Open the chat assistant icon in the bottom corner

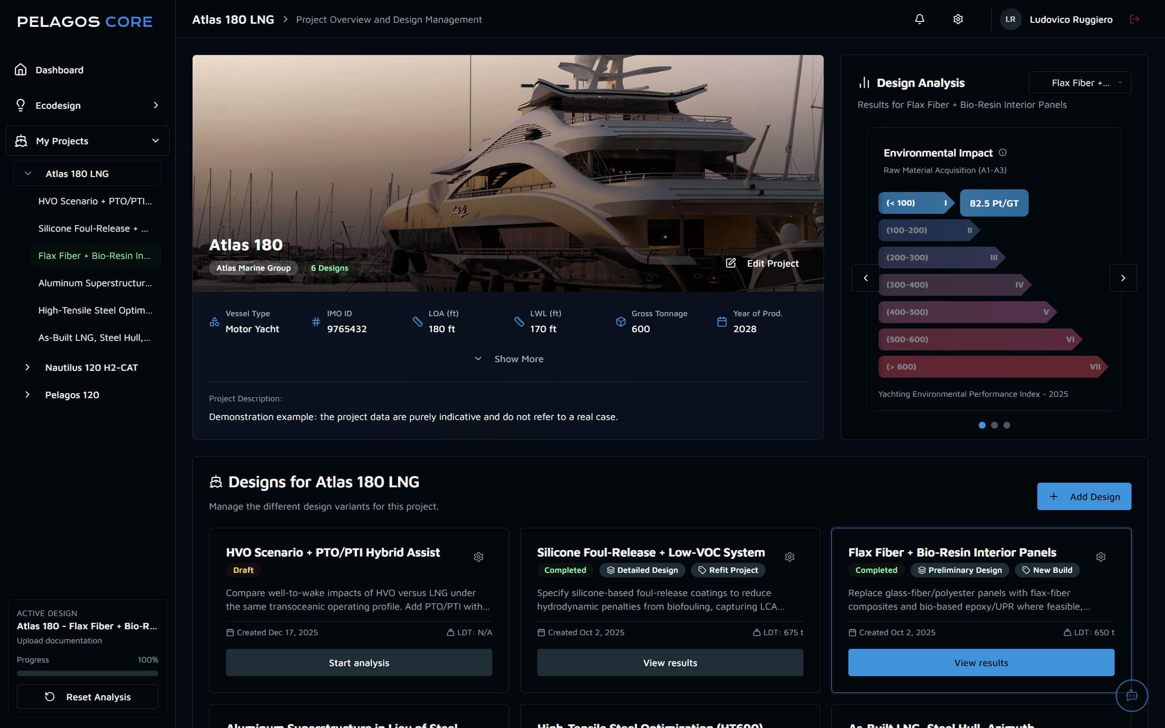coord(1131,695)
